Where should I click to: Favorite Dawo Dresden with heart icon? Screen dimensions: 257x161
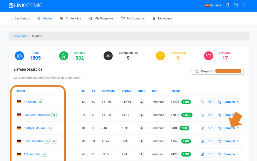coord(210,141)
